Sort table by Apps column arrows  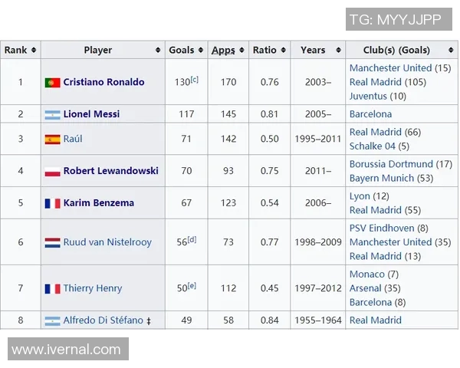[242, 51]
